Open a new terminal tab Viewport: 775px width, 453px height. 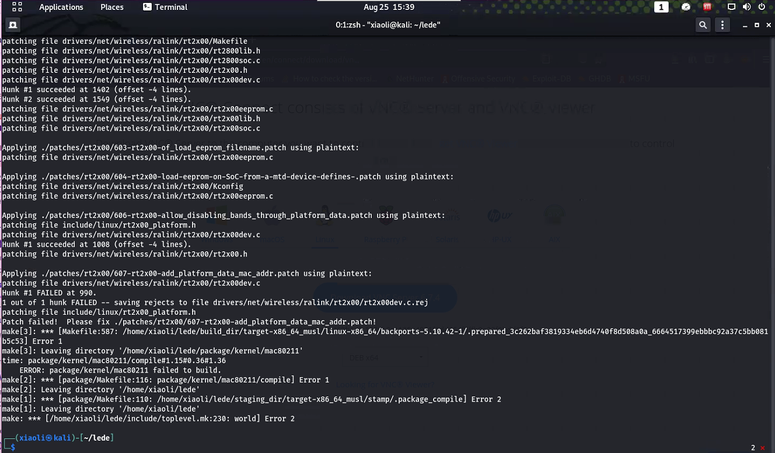[12, 24]
